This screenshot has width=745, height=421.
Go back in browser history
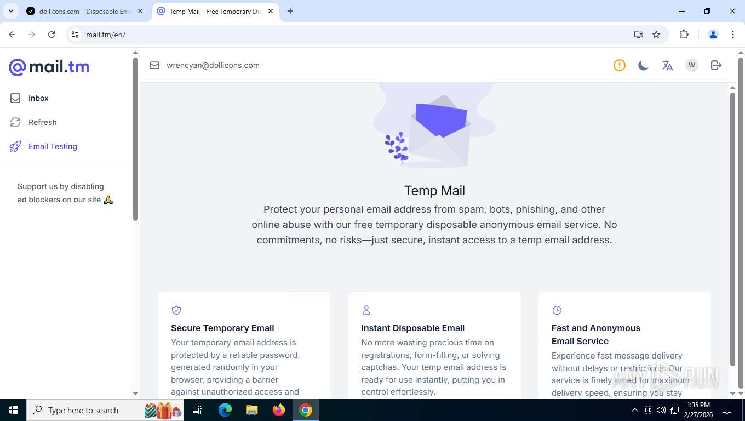12,35
